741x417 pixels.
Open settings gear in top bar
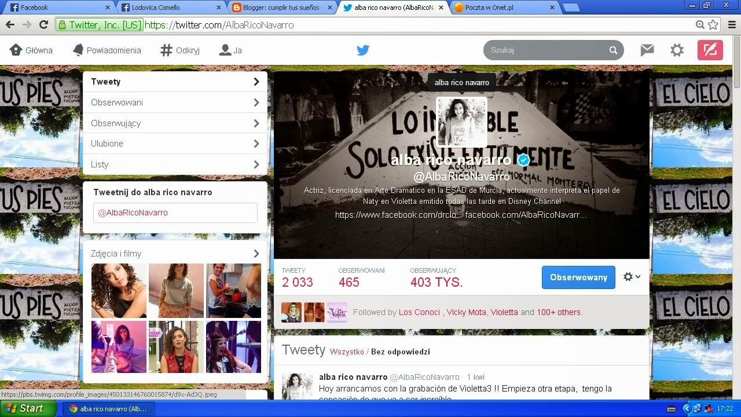pyautogui.click(x=677, y=50)
